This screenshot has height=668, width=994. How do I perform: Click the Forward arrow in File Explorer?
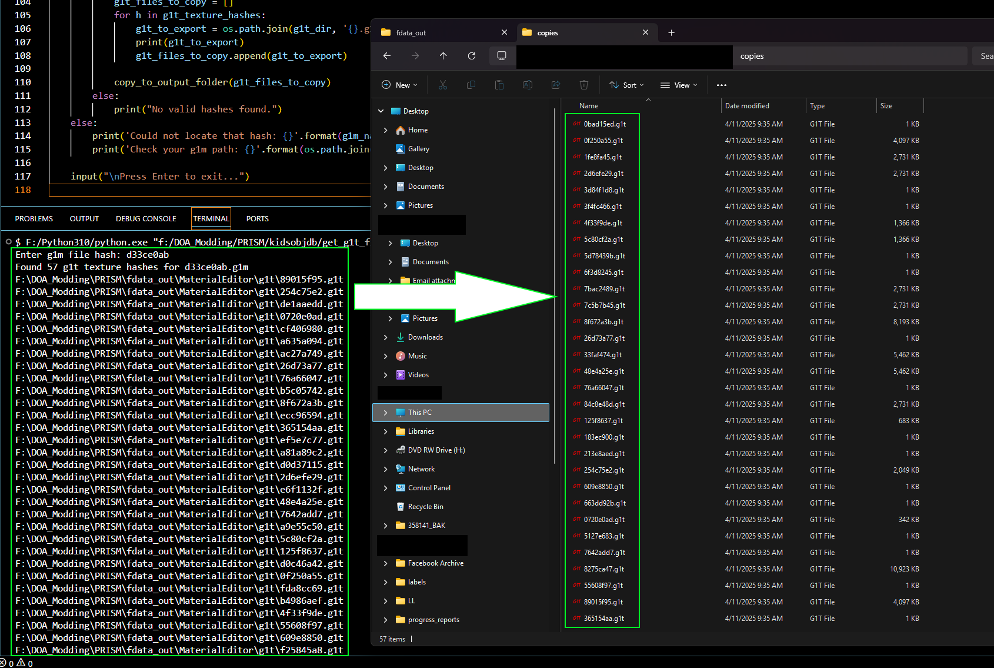[x=415, y=56]
